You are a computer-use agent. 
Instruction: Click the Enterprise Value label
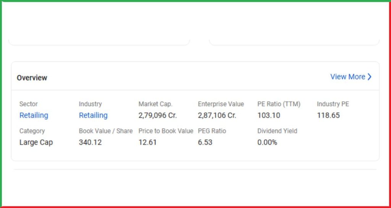[221, 104]
